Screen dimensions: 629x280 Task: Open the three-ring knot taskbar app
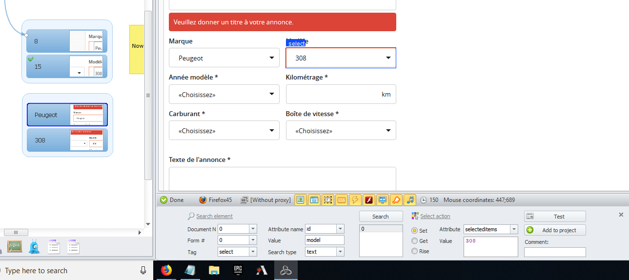[x=286, y=270]
